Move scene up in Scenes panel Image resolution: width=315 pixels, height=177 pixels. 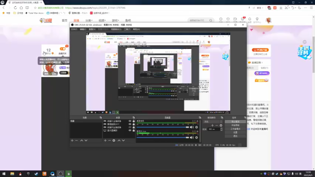point(82,140)
